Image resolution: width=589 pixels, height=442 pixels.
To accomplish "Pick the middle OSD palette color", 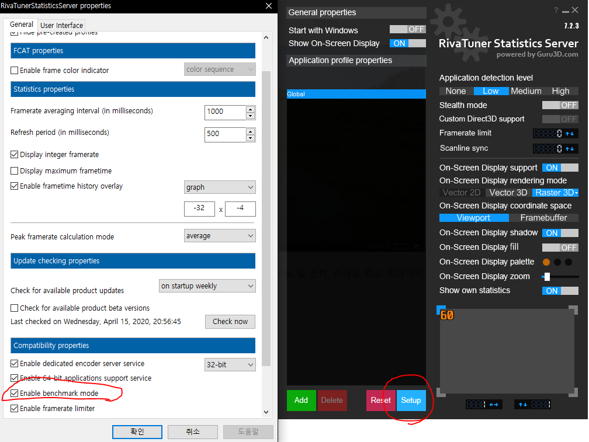I will (x=557, y=262).
